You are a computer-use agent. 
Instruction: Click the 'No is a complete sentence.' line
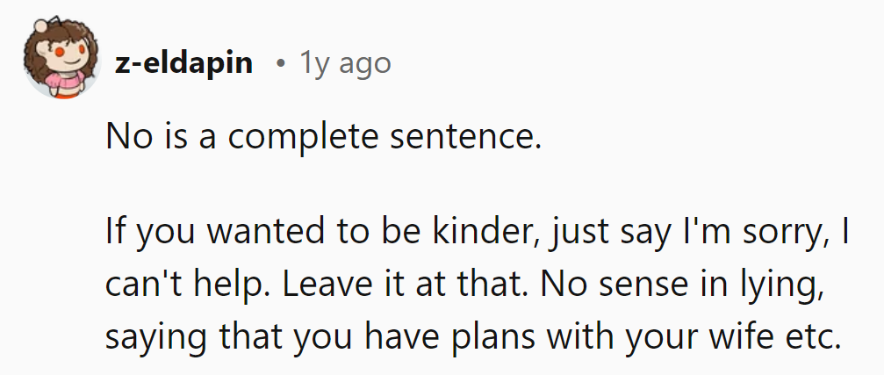coord(323,137)
